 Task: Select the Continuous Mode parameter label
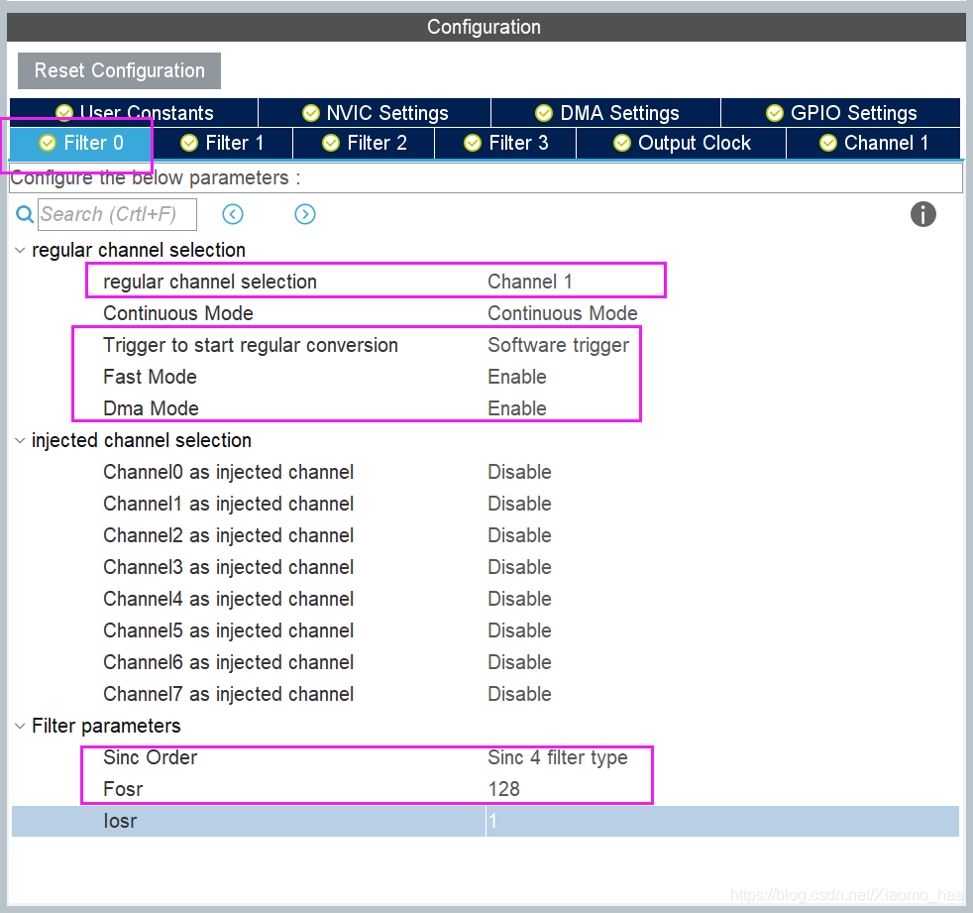tap(178, 313)
